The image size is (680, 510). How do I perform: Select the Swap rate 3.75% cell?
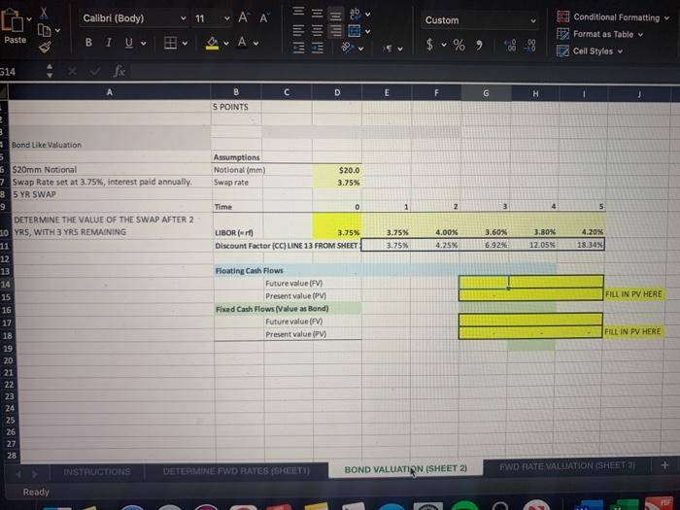[337, 183]
